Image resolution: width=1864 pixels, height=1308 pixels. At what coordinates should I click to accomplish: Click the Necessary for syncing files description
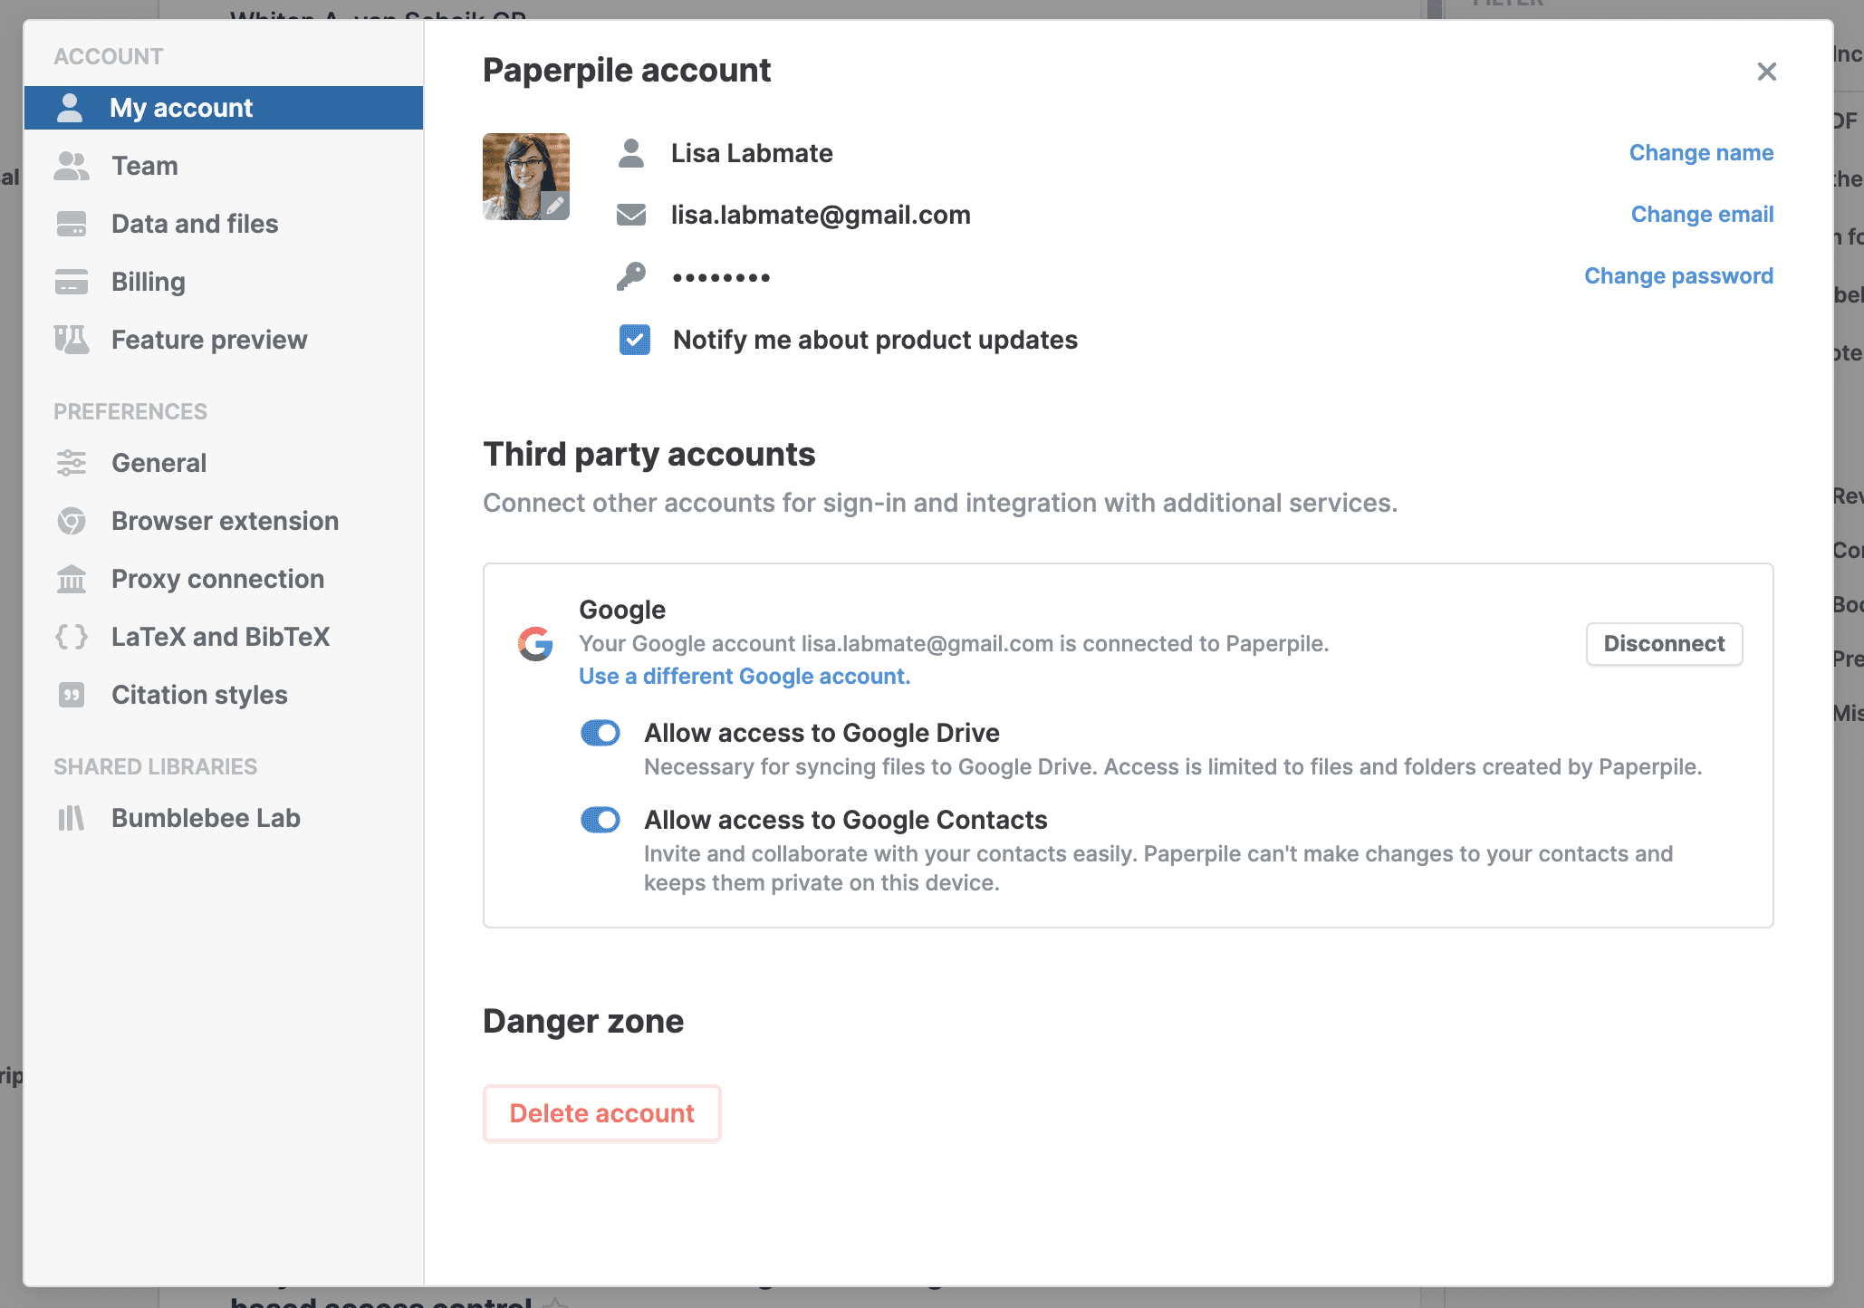click(x=1173, y=767)
